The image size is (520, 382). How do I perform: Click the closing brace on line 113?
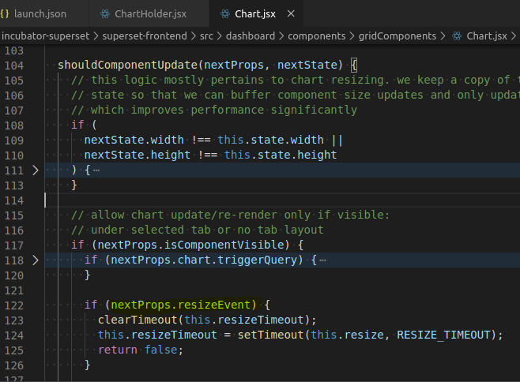[74, 185]
